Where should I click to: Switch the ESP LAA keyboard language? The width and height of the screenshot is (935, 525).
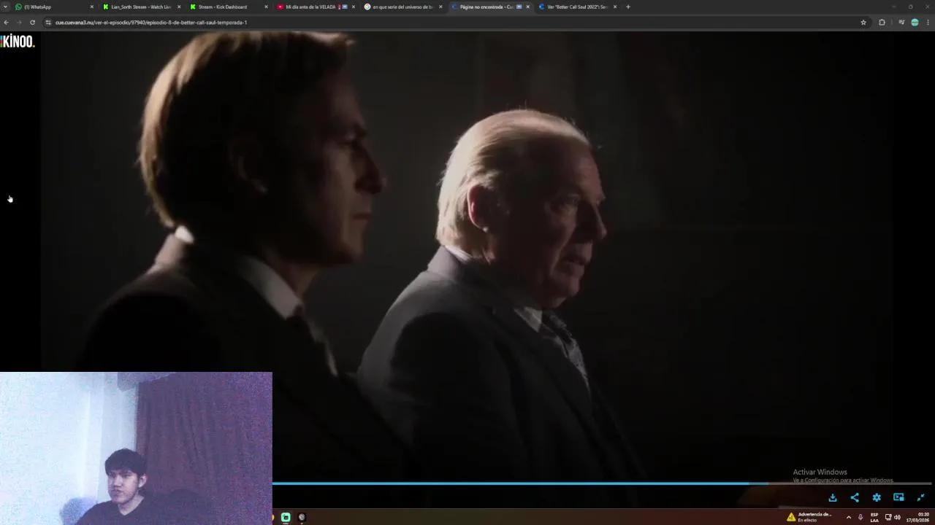click(x=874, y=517)
